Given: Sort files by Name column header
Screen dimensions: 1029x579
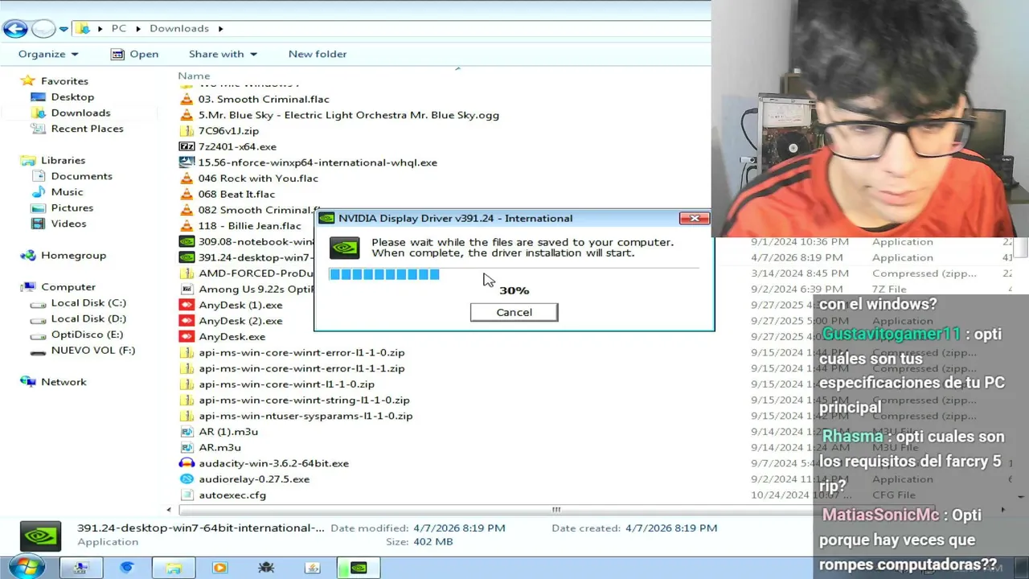Looking at the screenshot, I should [194, 76].
